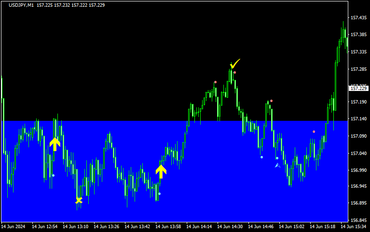This screenshot has width=370, height=232.
Task: Click the pink dot near 15:14
Action: point(314,132)
